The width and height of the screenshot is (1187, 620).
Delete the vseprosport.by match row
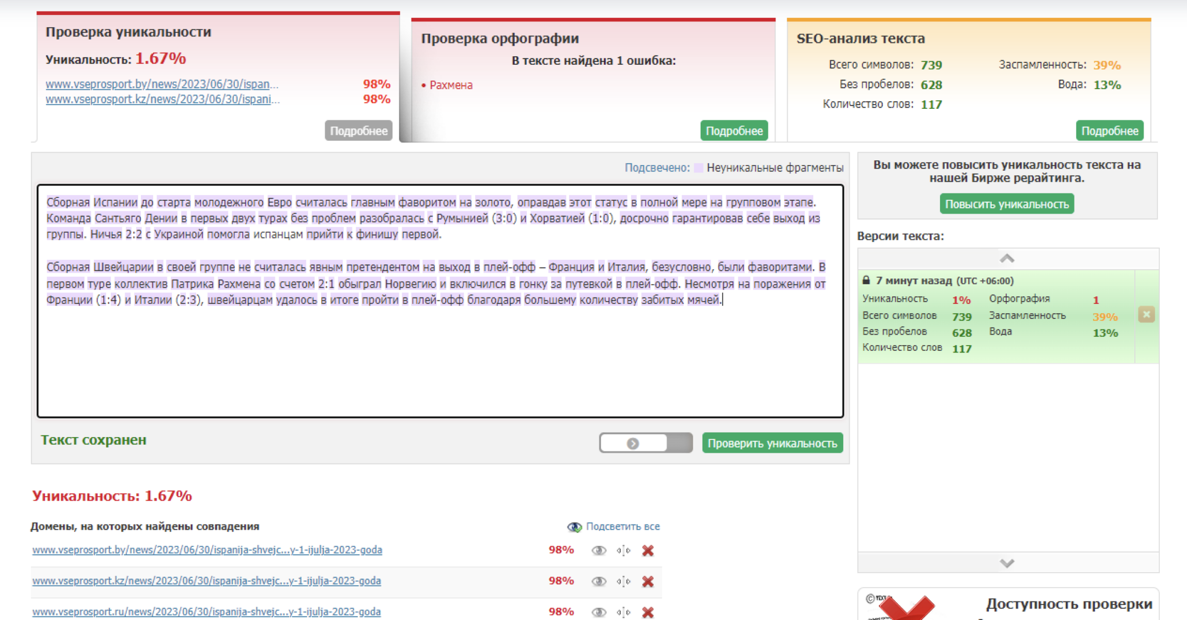647,551
